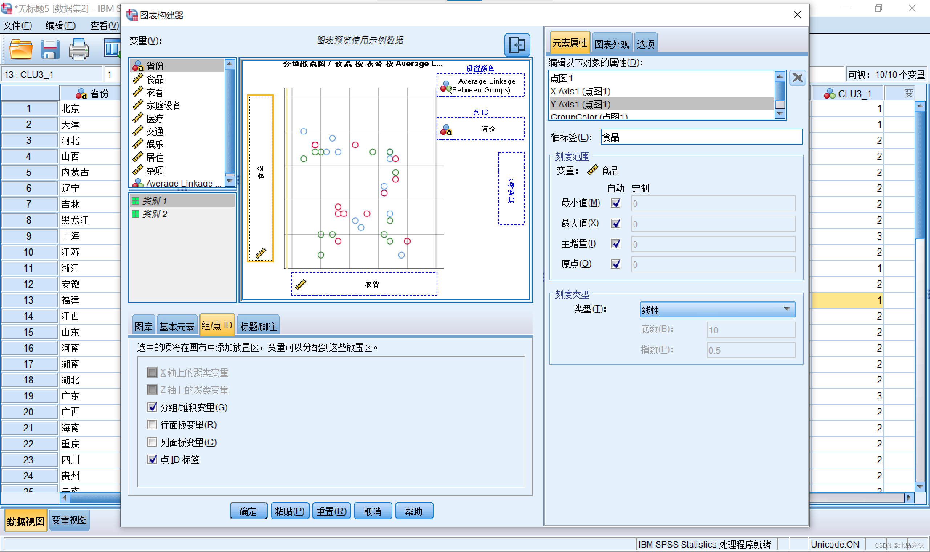Click the 帮助 button
The height and width of the screenshot is (552, 930).
point(414,511)
